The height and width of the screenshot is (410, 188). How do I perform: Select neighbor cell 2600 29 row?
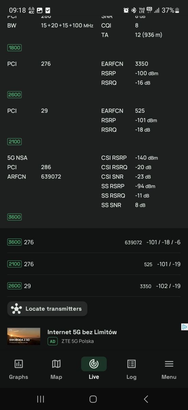point(94,286)
